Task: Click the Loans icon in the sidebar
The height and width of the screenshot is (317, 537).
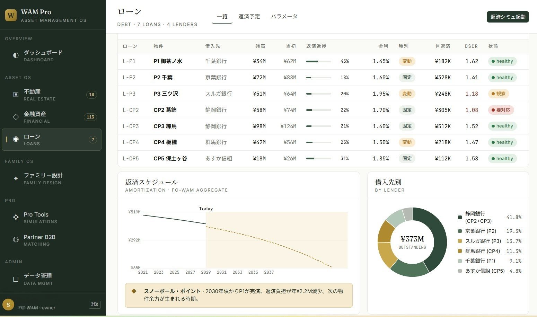Action: click(x=16, y=139)
